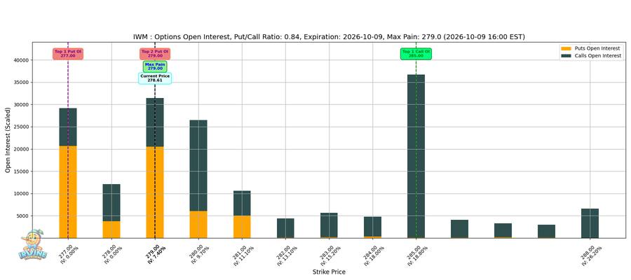Click the orange puts bar at strike 281.00
Screen dimensions: 631x280
click(x=242, y=227)
